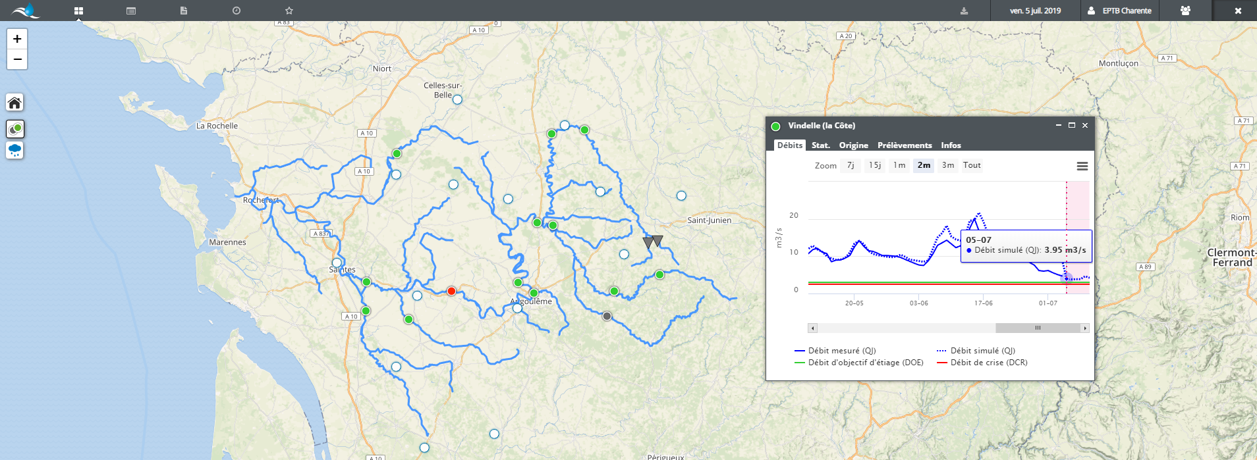This screenshot has height=460, width=1257.
Task: Open the dashboard grid view icon
Action: [78, 11]
